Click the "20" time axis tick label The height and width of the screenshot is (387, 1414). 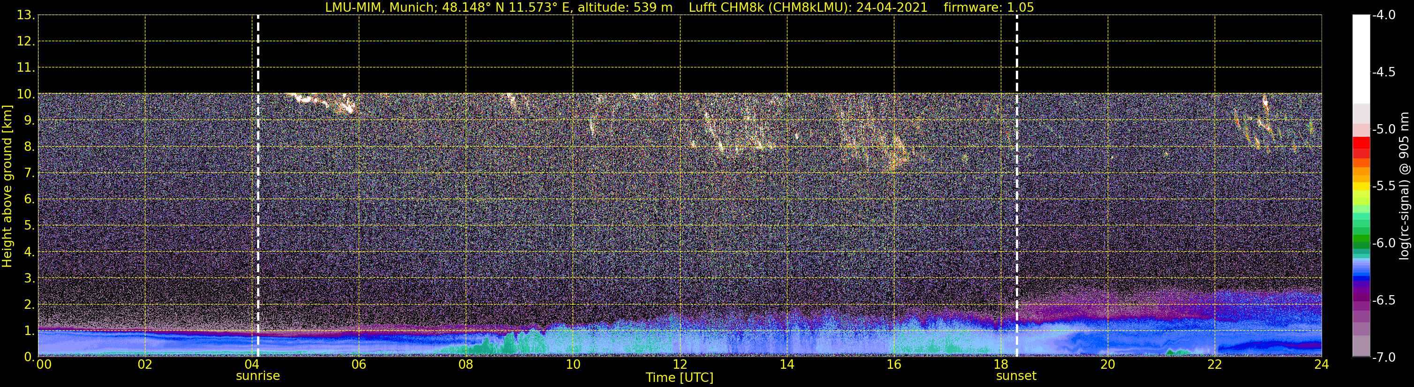point(1108,365)
